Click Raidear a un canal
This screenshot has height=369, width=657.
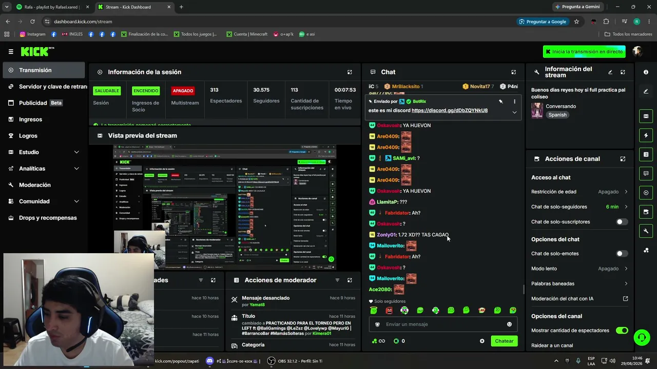click(x=552, y=345)
